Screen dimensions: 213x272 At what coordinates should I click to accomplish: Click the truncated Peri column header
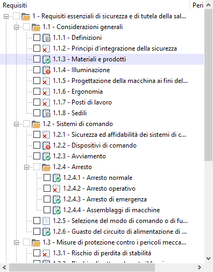coord(197,5)
